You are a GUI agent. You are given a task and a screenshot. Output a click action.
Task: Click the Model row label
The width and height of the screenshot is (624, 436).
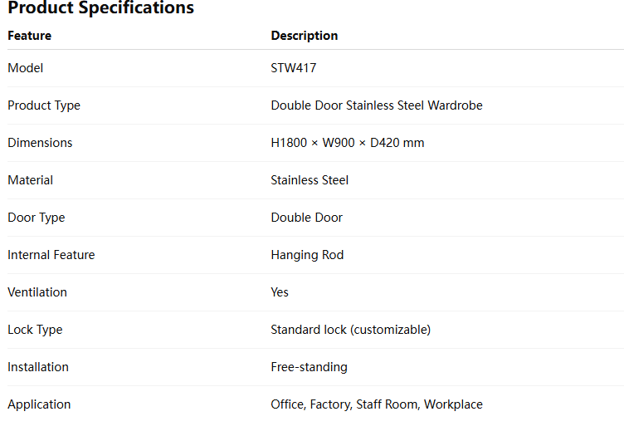pyautogui.click(x=26, y=68)
